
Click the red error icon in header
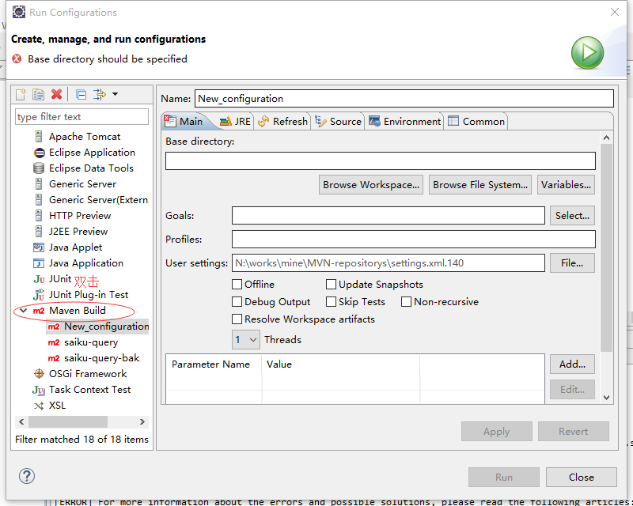pyautogui.click(x=17, y=59)
